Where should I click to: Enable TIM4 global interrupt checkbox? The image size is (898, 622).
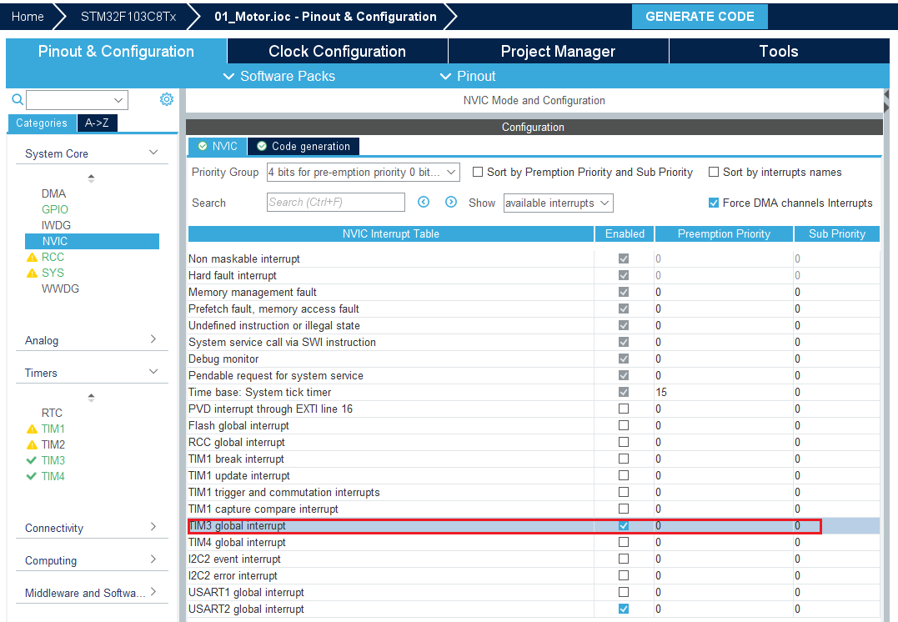pyautogui.click(x=624, y=543)
